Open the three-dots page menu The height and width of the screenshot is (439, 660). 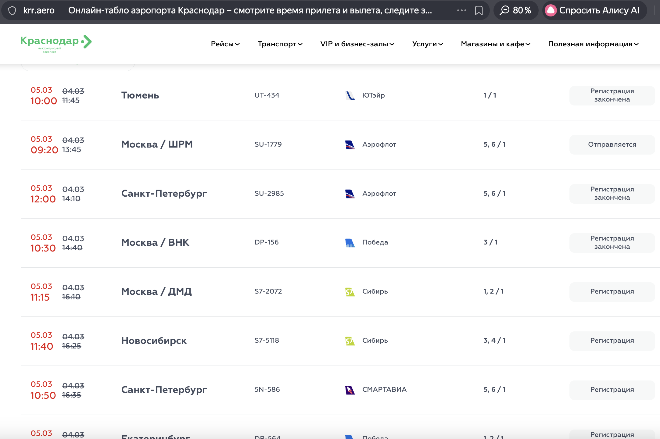(461, 11)
